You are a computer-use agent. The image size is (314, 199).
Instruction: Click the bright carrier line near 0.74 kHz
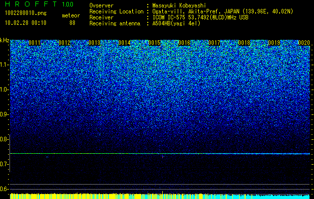pyautogui.click(x=160, y=154)
